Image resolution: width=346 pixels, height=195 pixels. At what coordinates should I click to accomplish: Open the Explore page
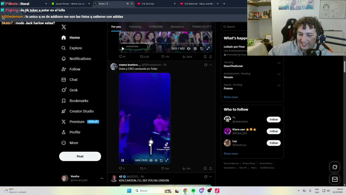(x=72, y=48)
